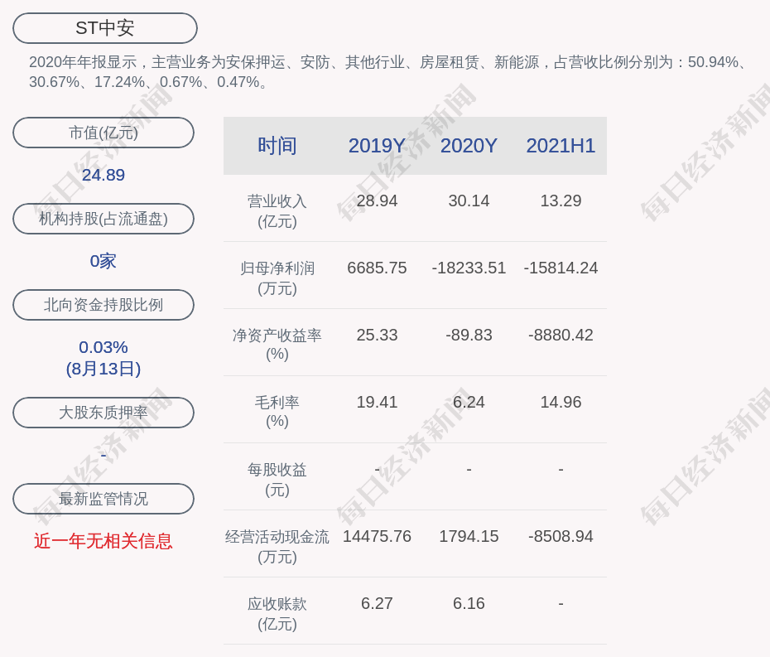Click the 应收账款 (亿元) row label
This screenshot has height=657, width=770.
coord(277,614)
